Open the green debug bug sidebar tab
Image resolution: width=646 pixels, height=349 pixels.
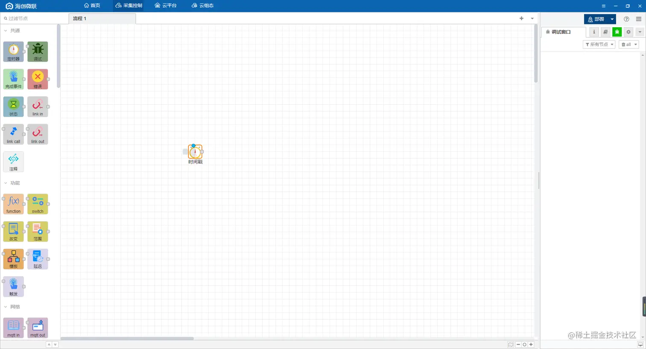point(617,32)
